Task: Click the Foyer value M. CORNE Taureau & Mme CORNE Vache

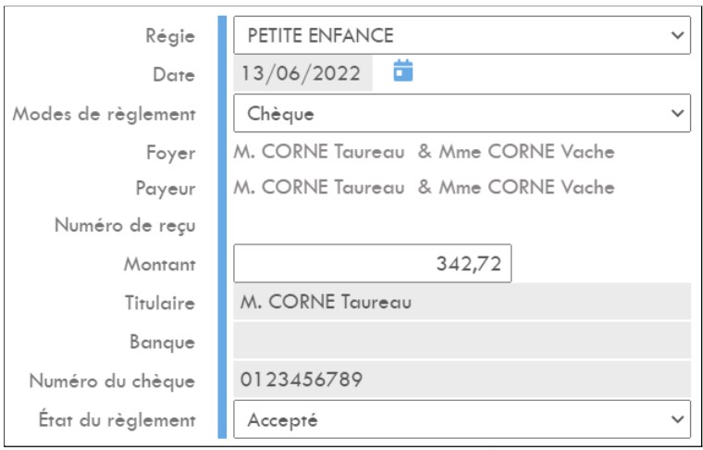Action: pos(424,152)
